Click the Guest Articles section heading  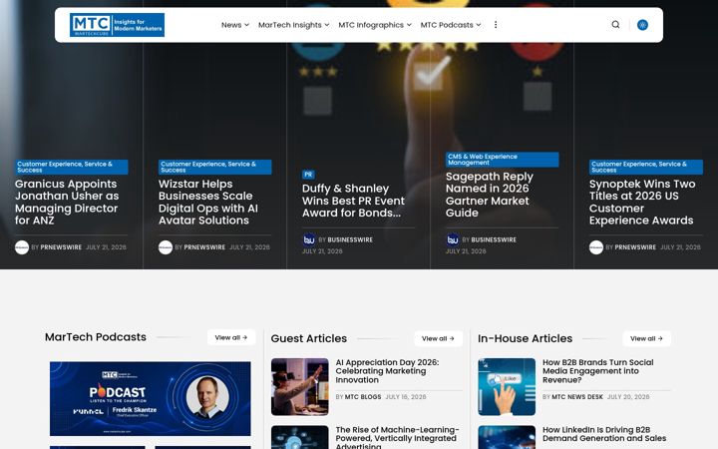309,338
